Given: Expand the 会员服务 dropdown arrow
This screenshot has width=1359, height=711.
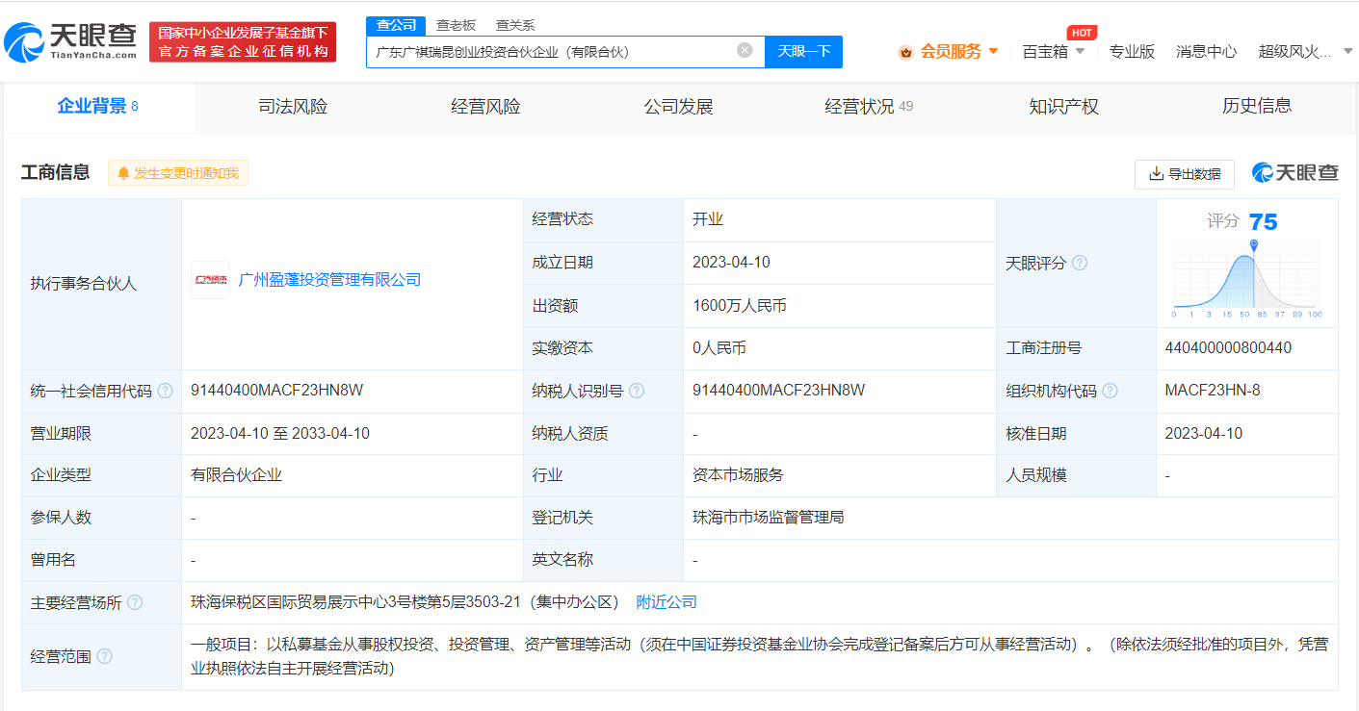Looking at the screenshot, I should pyautogui.click(x=993, y=51).
